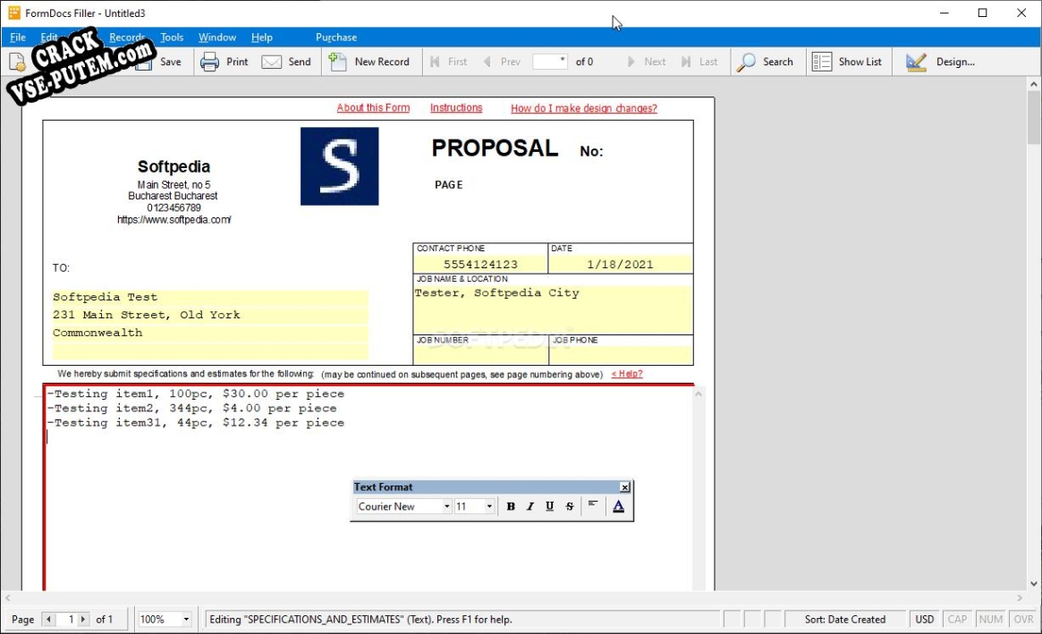Click the Job Phone field
This screenshot has width=1042, height=634.
[x=621, y=355]
